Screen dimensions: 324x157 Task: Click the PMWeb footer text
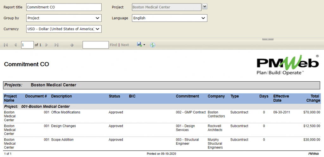tap(314, 154)
